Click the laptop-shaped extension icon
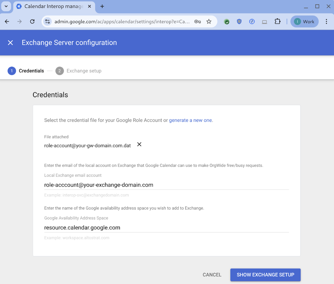Screen dimensions: 334x284 (264, 22)
